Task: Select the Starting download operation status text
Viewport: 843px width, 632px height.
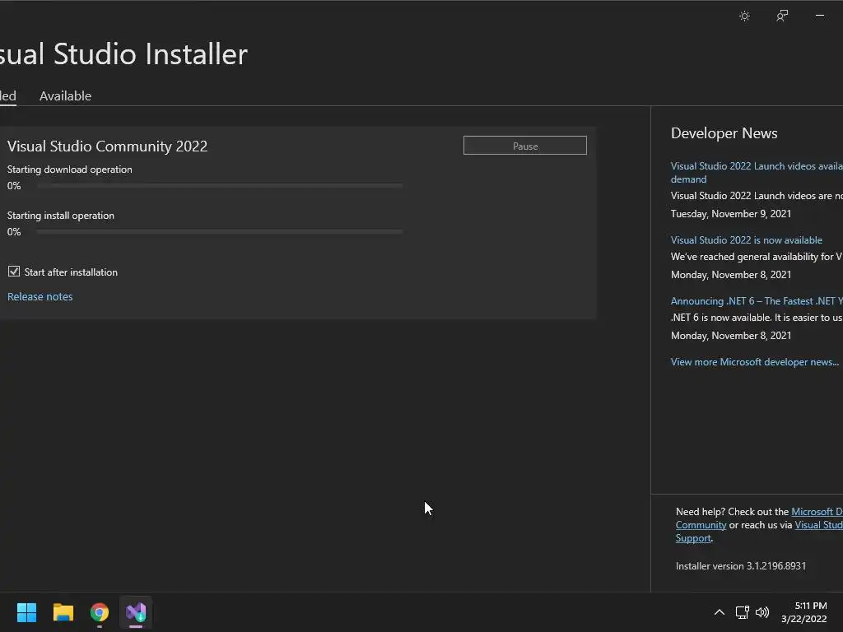Action: pyautogui.click(x=69, y=170)
